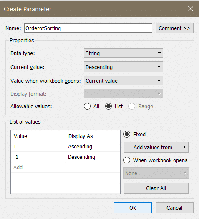Click the Descending display-as cell in list
The width and height of the screenshot is (199, 219).
93,157
